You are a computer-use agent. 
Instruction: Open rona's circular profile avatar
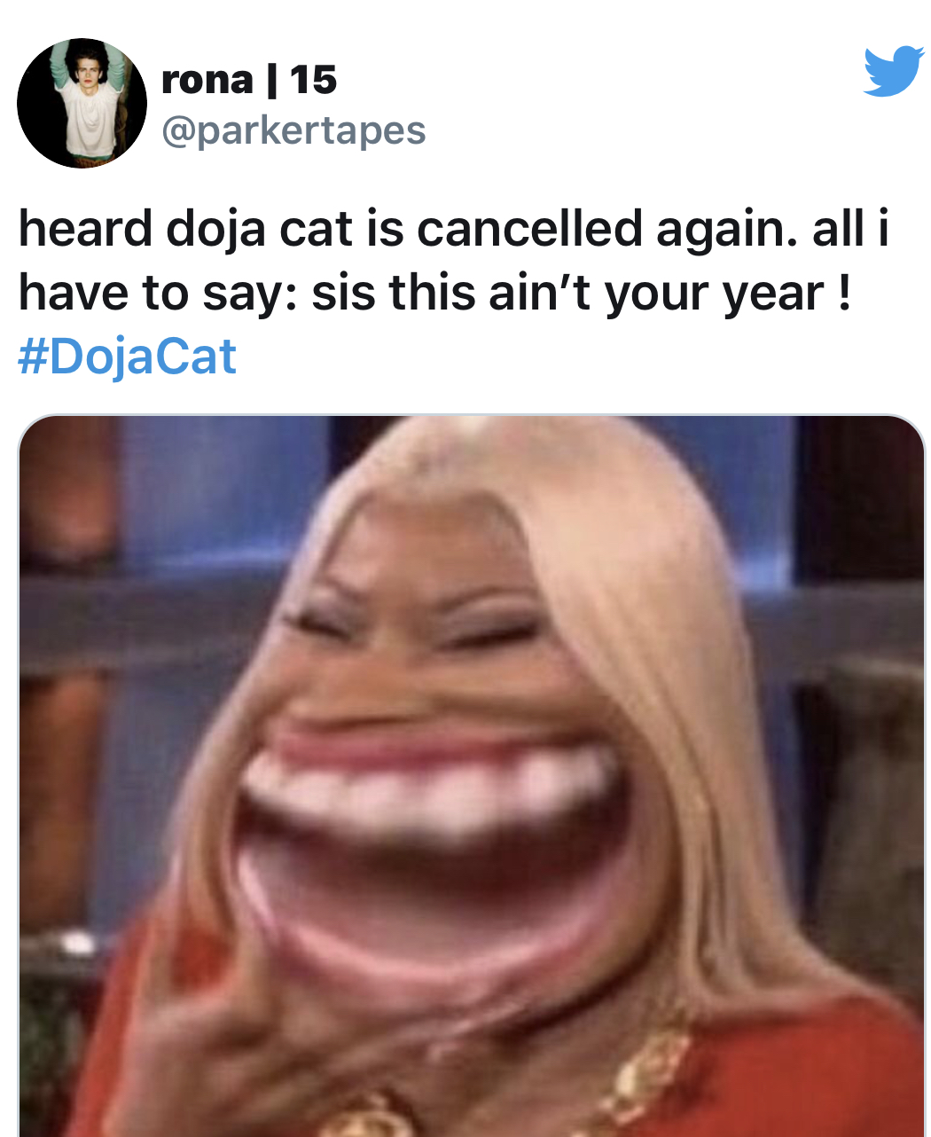pyautogui.click(x=82, y=103)
